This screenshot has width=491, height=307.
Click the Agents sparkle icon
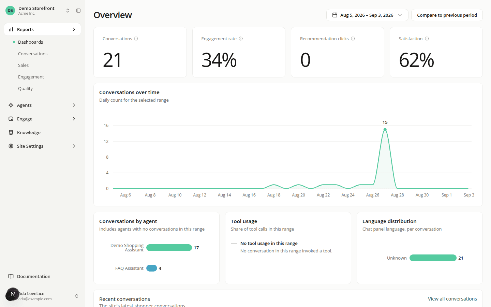point(11,105)
